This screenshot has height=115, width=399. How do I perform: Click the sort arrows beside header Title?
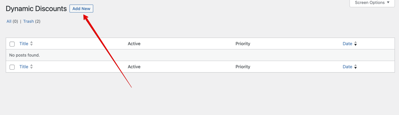pos(31,44)
